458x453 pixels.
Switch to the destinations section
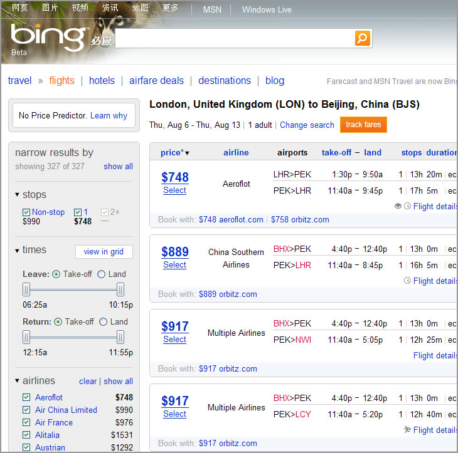pyautogui.click(x=225, y=80)
